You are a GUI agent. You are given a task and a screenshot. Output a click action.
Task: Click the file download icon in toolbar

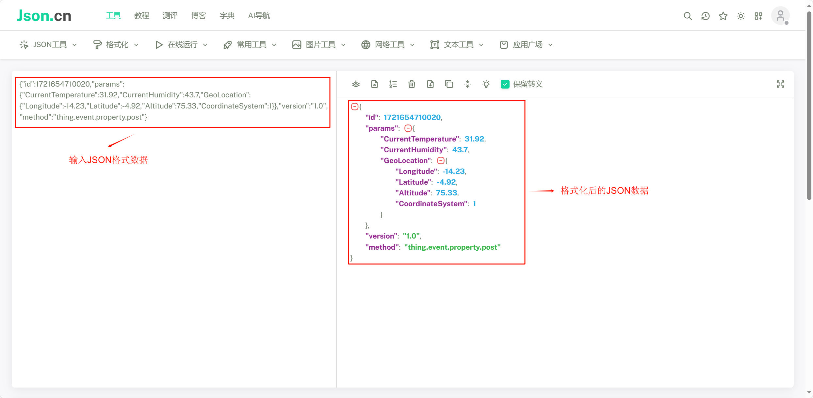(430, 84)
